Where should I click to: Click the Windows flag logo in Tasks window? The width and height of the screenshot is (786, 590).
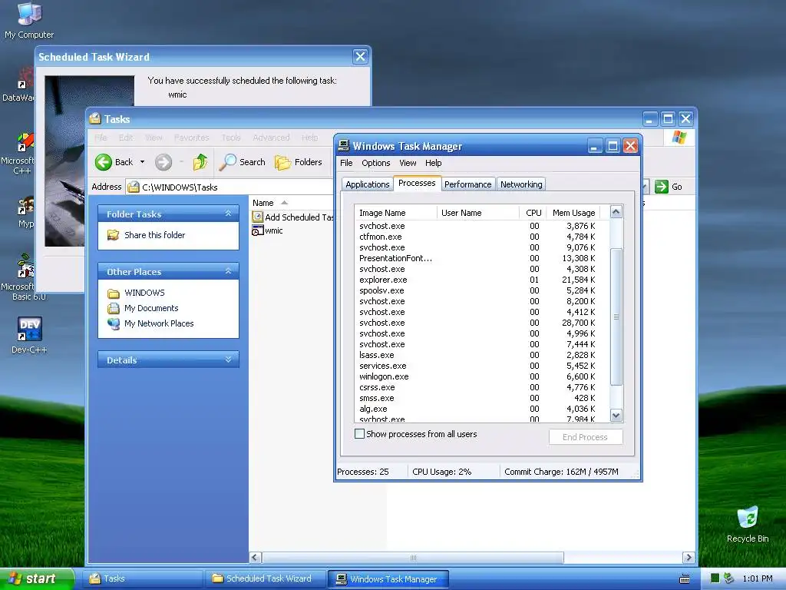coord(679,137)
